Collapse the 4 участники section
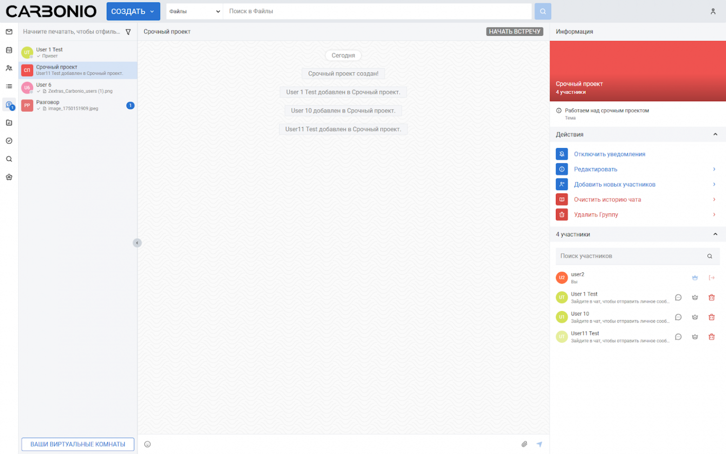 pyautogui.click(x=715, y=234)
